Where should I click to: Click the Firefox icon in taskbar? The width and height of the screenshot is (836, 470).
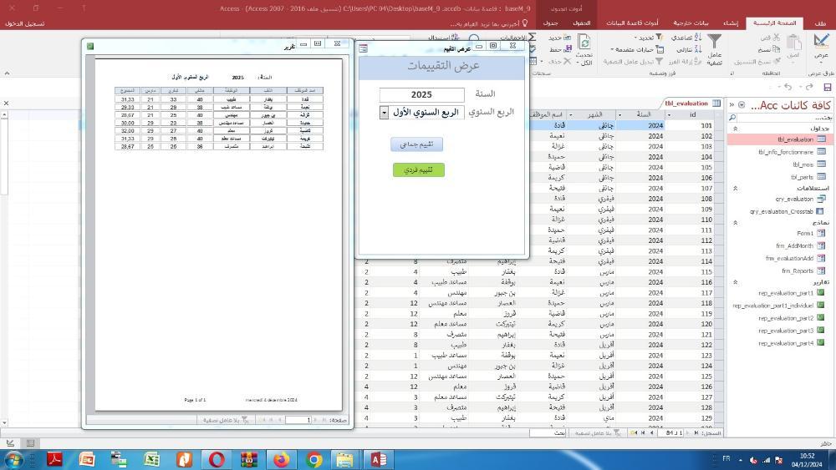281,459
